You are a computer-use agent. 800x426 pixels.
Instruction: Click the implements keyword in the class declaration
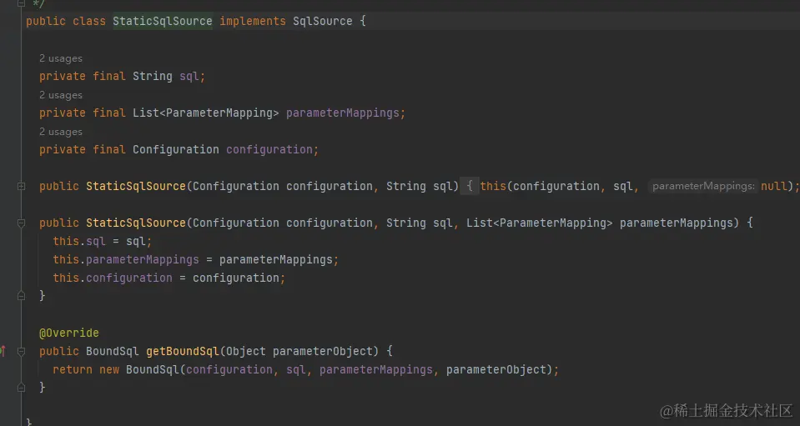click(x=253, y=22)
